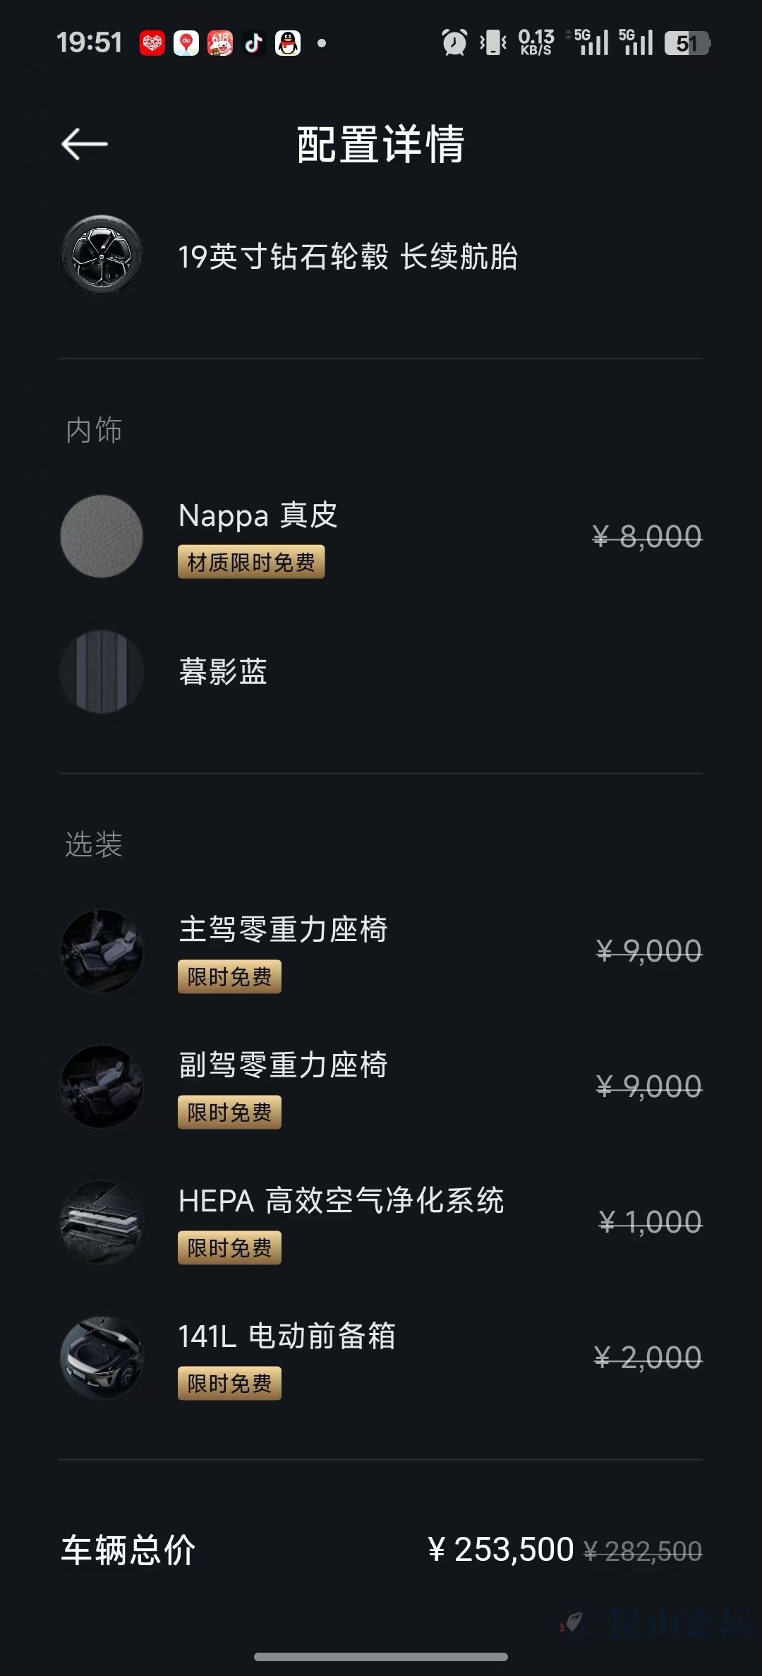Image resolution: width=762 pixels, height=1676 pixels.
Task: Tap the HEPA 高效空气净化系统 label
Action: [341, 1200]
